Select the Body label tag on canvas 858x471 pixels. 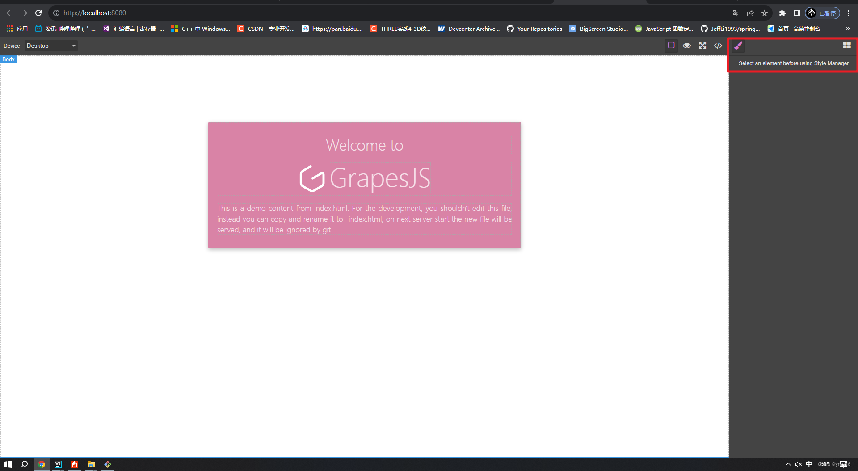coord(8,59)
